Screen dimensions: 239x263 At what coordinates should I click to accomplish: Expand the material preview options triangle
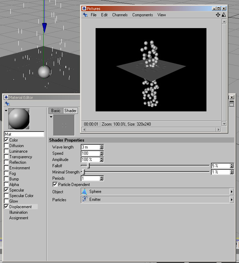click(x=6, y=111)
